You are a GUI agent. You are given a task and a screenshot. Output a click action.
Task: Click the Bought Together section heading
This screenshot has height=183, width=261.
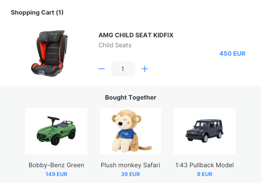pos(130,98)
